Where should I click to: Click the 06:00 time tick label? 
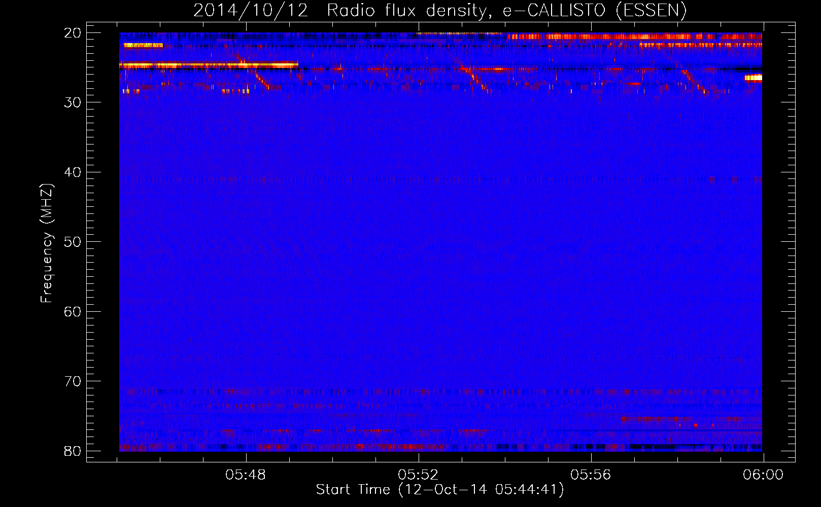(x=763, y=475)
